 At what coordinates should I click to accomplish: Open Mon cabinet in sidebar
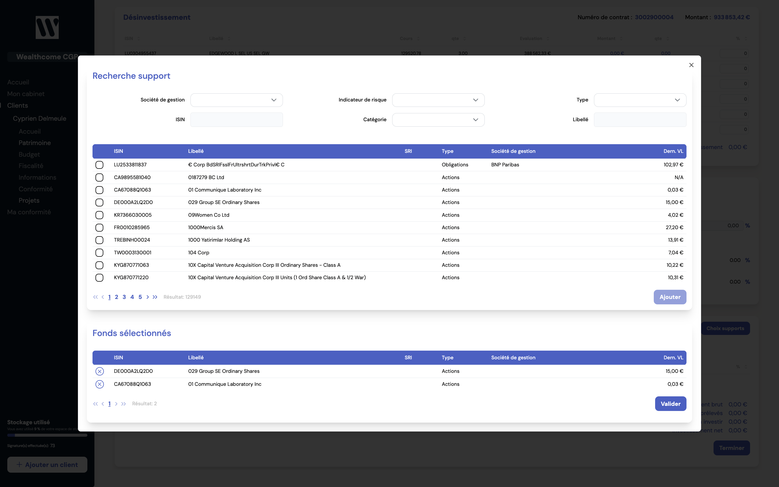26,94
